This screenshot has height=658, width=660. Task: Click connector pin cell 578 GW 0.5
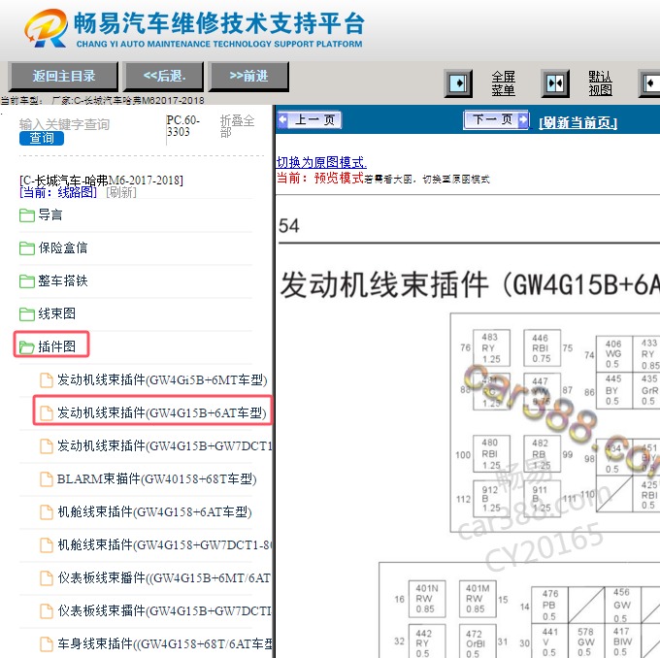tap(586, 642)
